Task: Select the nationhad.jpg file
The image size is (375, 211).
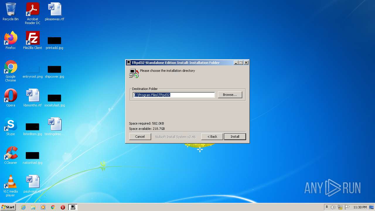Action: pyautogui.click(x=33, y=158)
